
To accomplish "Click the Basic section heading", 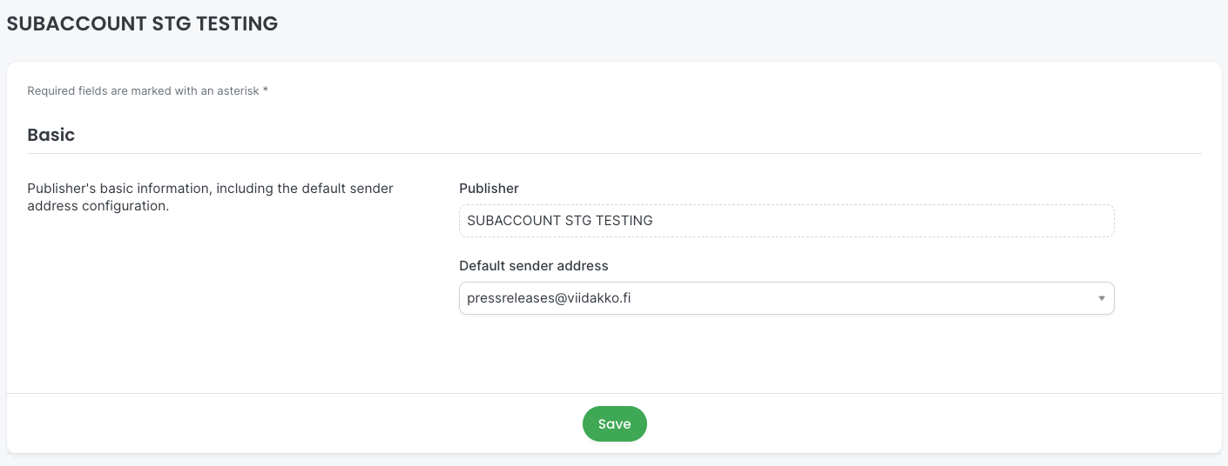I will (x=51, y=135).
